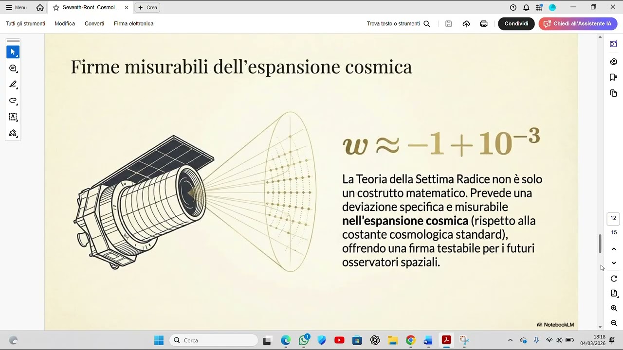Click the Condividi button

[516, 24]
